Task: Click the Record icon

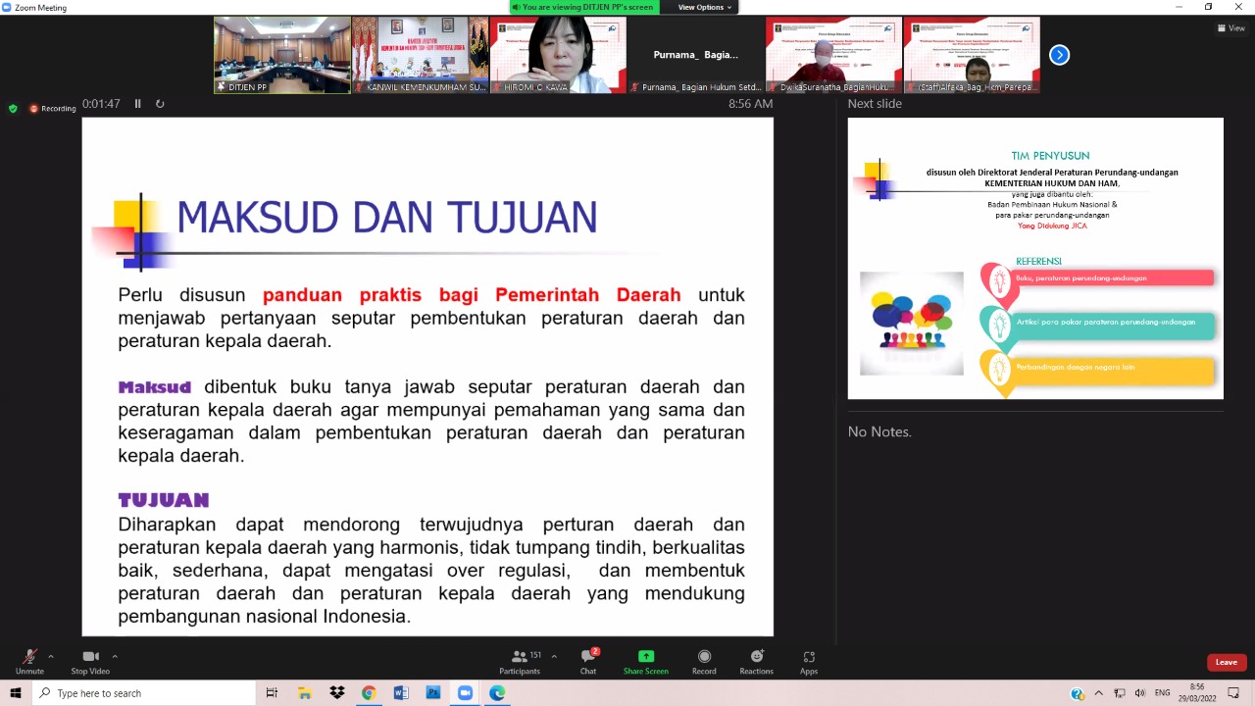Action: [x=704, y=661]
